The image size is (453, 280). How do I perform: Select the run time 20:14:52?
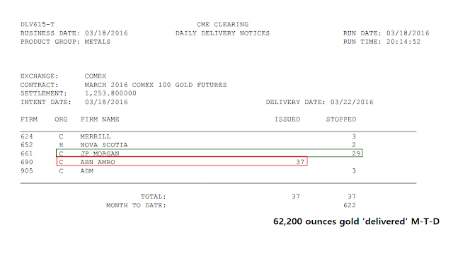(x=403, y=42)
